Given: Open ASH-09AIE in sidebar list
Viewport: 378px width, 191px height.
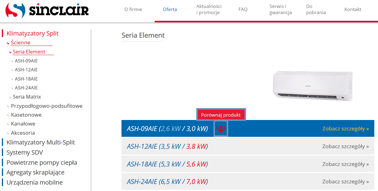Looking at the screenshot, I should click(x=26, y=61).
